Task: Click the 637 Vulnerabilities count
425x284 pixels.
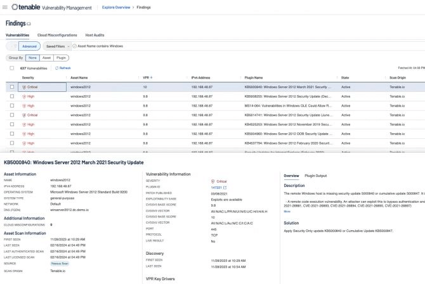Action: (x=34, y=68)
